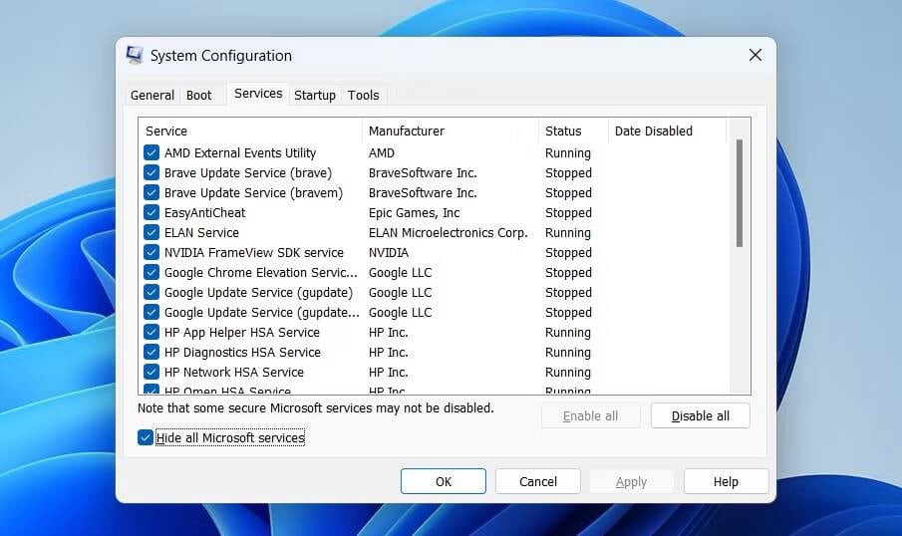Open Help for System Configuration
The image size is (902, 536).
tap(726, 481)
